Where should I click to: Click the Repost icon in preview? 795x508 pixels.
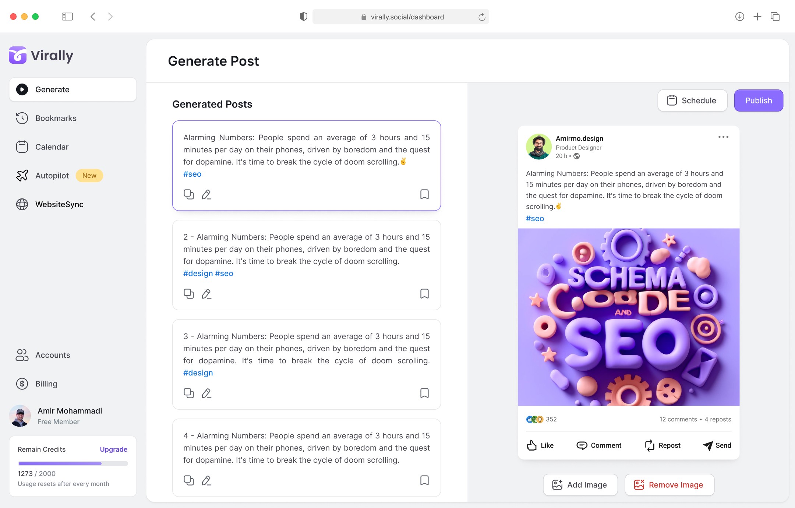pyautogui.click(x=650, y=445)
